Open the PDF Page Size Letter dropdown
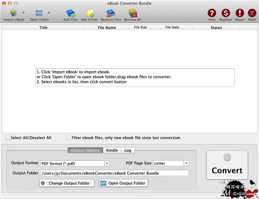Viewport: 259px width, 199px height. [171, 163]
